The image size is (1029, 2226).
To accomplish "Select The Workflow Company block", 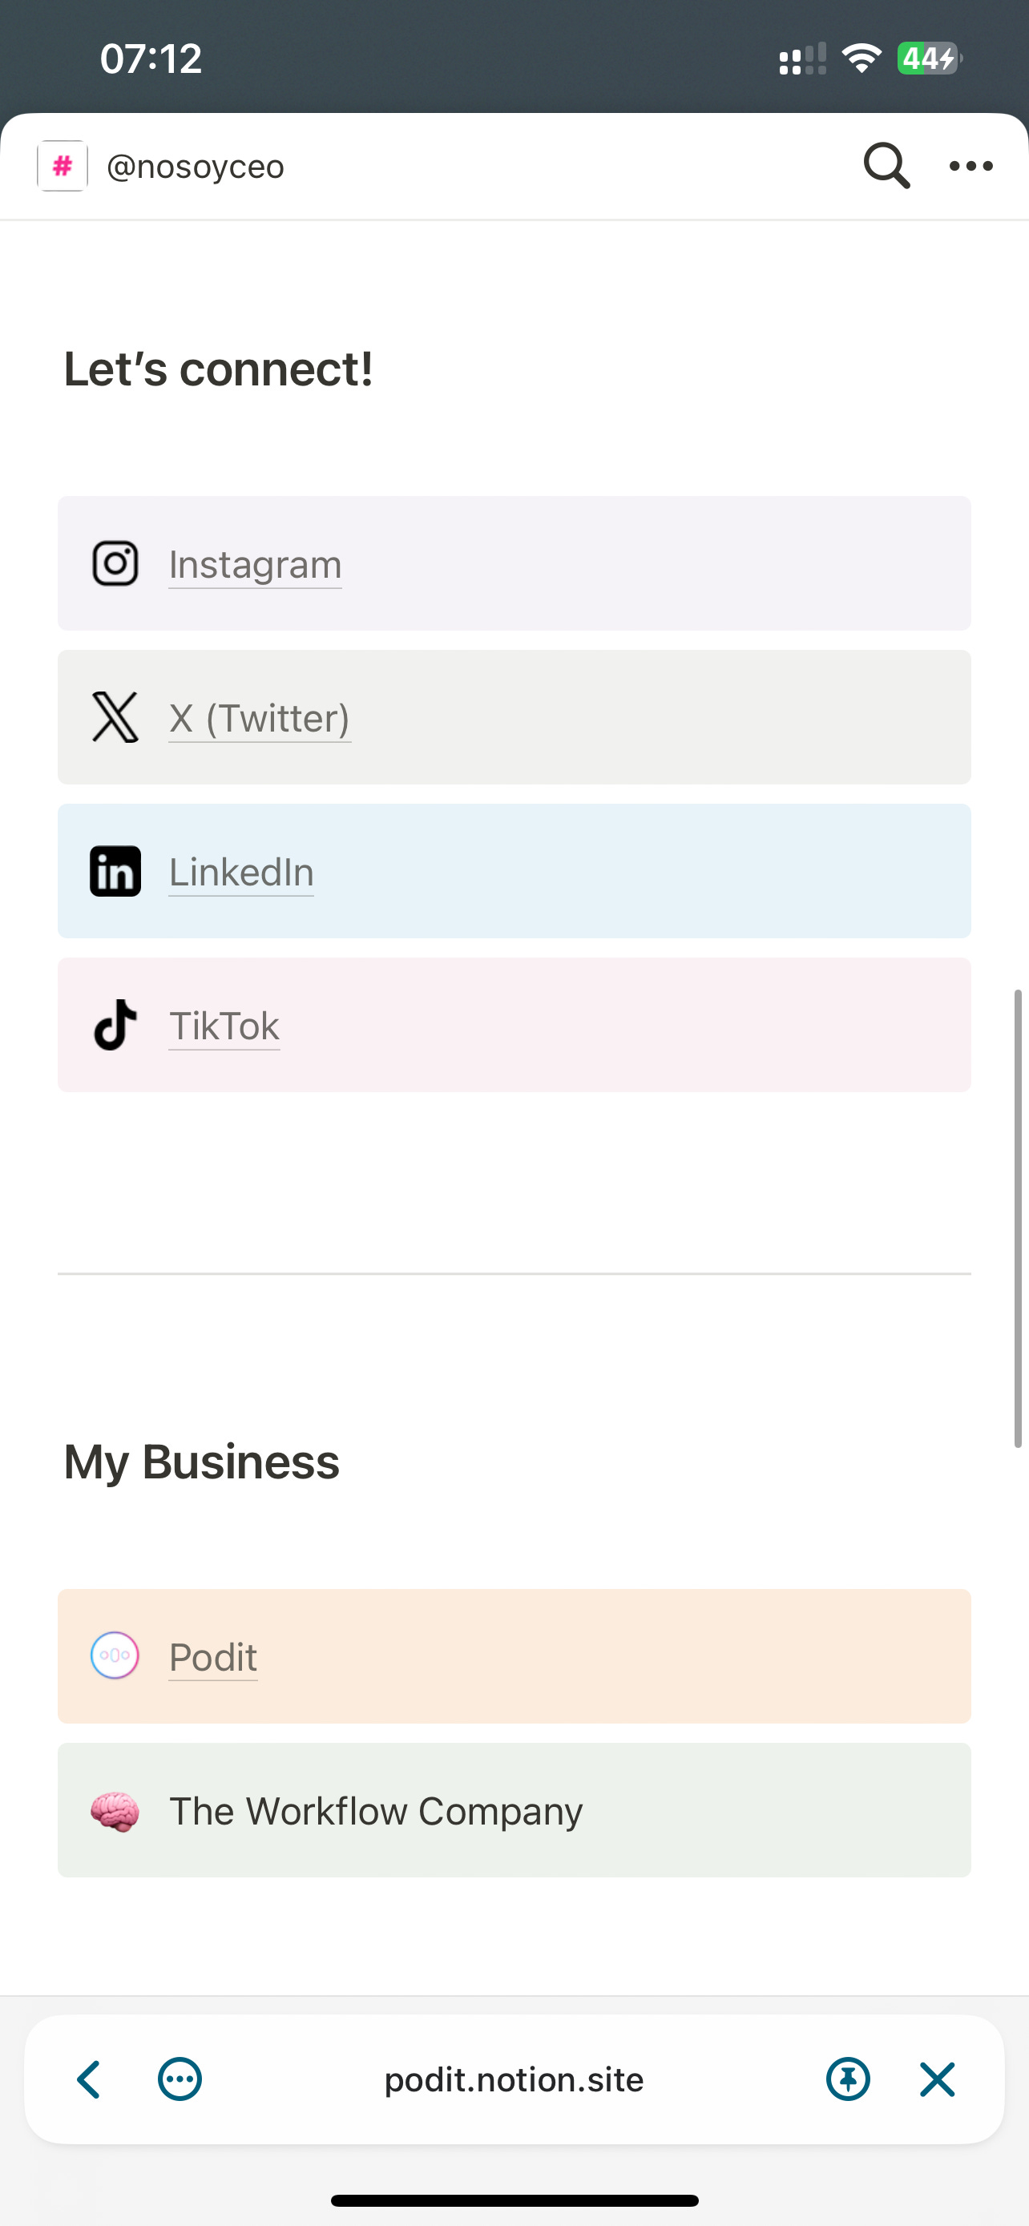I will pyautogui.click(x=514, y=1810).
